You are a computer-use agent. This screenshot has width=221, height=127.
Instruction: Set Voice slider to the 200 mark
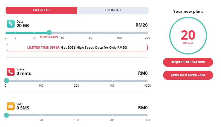click(77, 81)
